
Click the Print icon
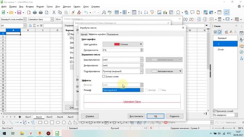point(41,13)
